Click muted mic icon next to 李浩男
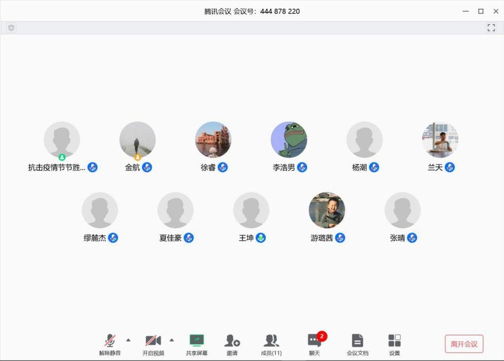The width and height of the screenshot is (504, 361). coord(302,168)
